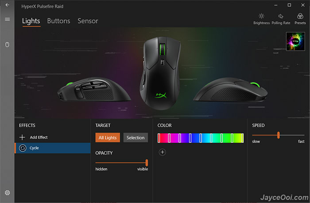The width and height of the screenshot is (310, 203).
Task: Click the Add Effect label
Action: (x=39, y=137)
